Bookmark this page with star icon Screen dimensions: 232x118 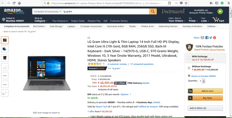[186, 3]
